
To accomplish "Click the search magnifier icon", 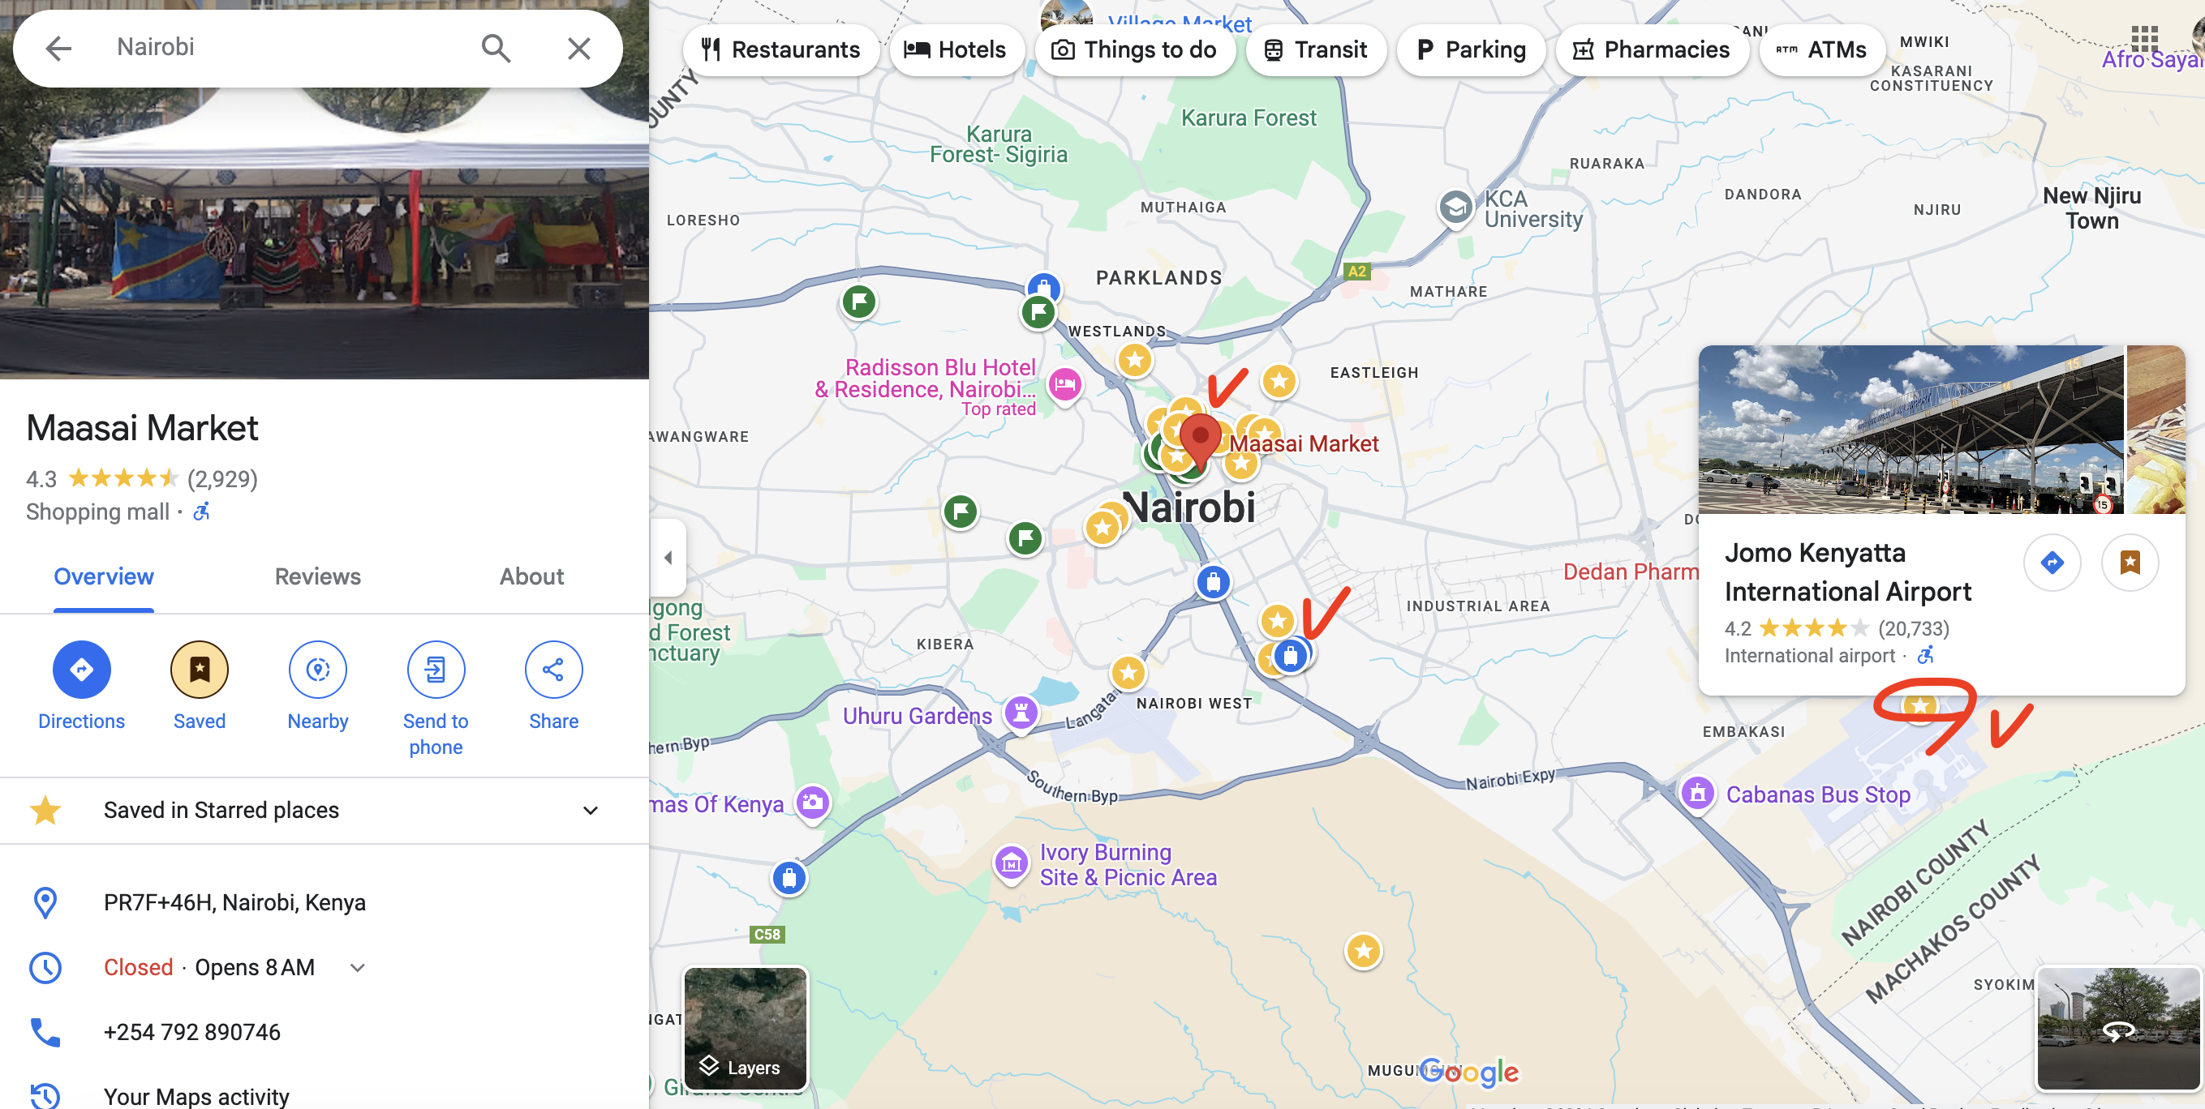I will point(496,48).
